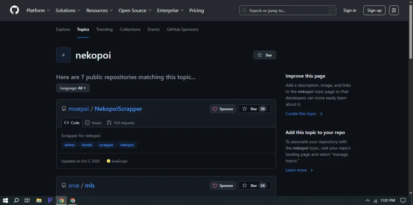Open the Windows Start menu

(x=5, y=200)
